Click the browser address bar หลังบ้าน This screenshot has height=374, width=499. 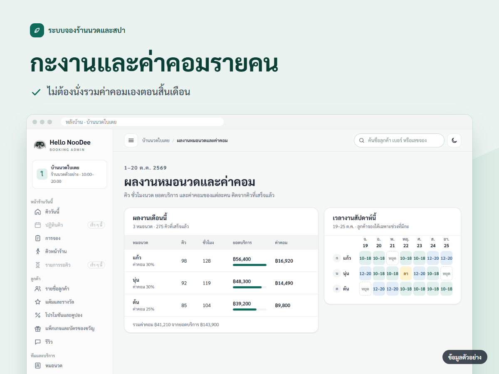point(142,122)
